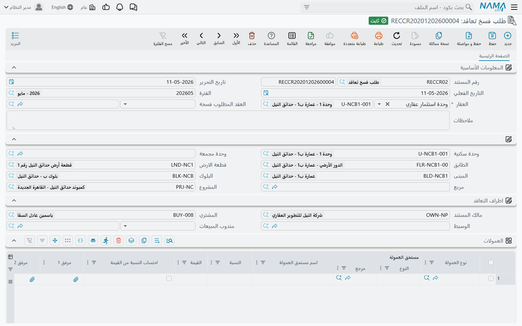Click the NAMA ERP logo

coord(493,7)
